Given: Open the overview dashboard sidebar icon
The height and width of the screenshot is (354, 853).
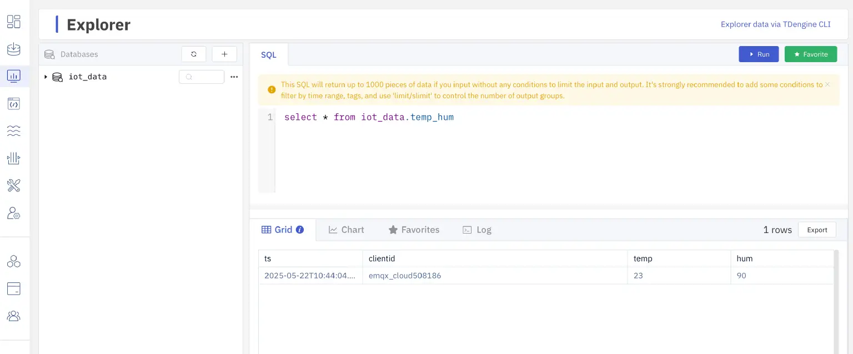Looking at the screenshot, I should (x=13, y=22).
